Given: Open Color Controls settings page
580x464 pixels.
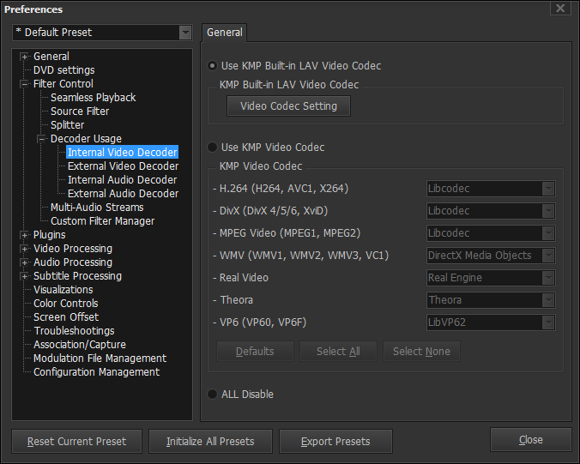Looking at the screenshot, I should point(66,304).
